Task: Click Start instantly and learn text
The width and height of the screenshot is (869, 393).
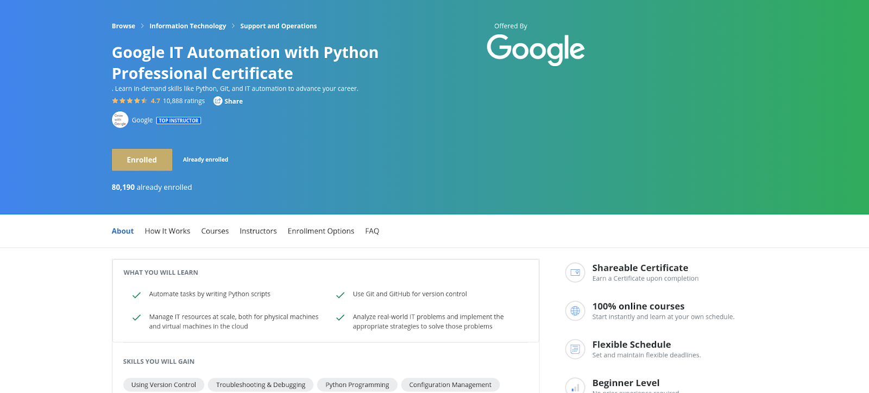Action: click(663, 317)
